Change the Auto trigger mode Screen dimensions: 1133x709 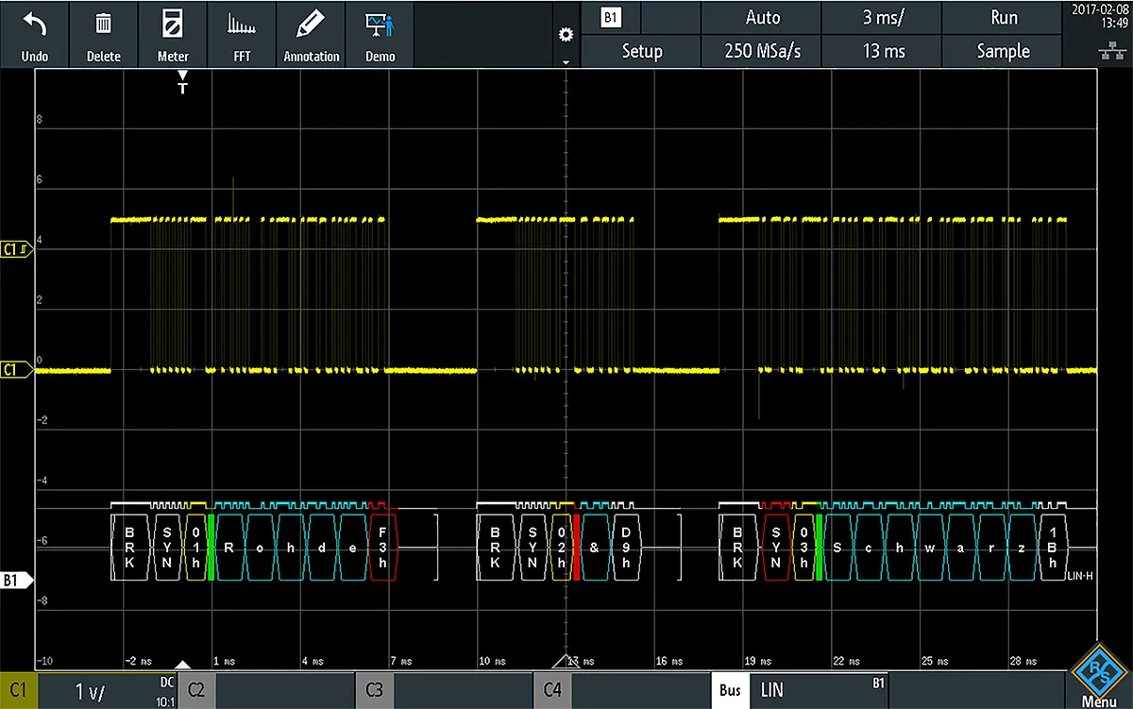click(x=762, y=17)
